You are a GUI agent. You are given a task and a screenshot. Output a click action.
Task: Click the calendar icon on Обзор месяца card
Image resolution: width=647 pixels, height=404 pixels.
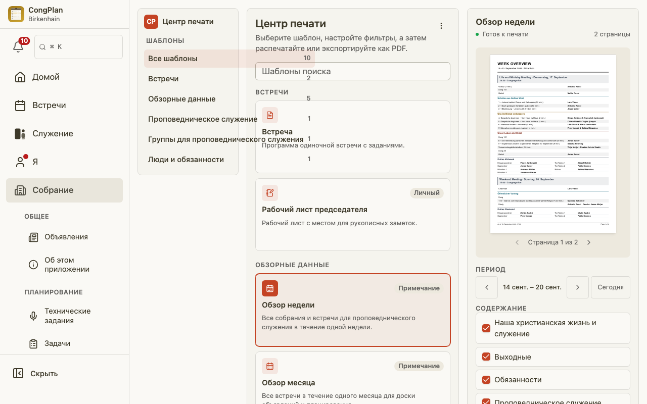[270, 366]
